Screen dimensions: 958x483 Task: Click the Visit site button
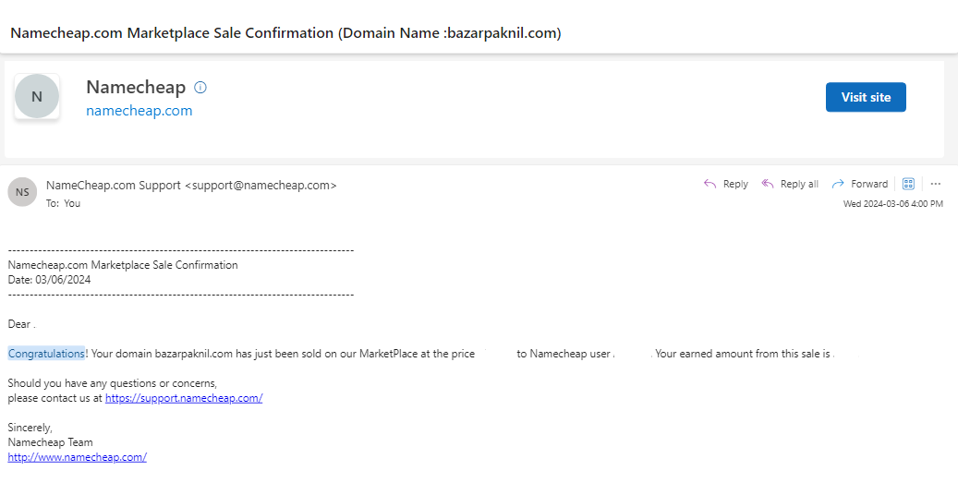click(866, 97)
